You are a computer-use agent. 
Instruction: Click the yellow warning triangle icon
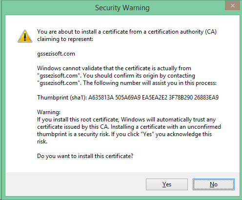(25, 36)
